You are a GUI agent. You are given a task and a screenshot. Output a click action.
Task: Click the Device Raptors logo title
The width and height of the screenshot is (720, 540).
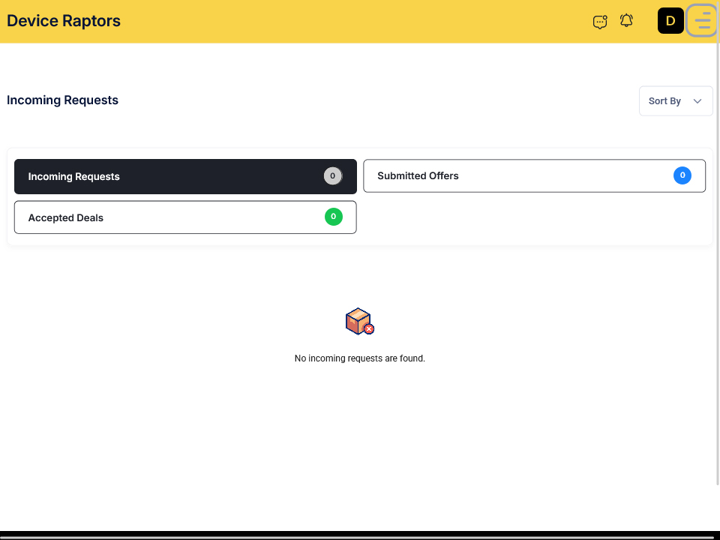(x=64, y=21)
